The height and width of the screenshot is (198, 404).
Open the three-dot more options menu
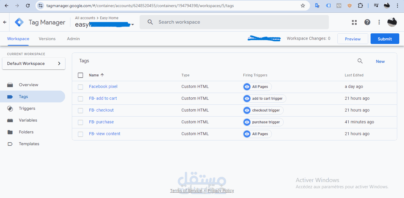379,22
